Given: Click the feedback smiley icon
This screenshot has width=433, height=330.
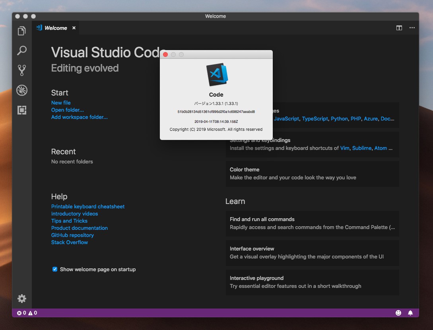Looking at the screenshot, I should (x=398, y=313).
